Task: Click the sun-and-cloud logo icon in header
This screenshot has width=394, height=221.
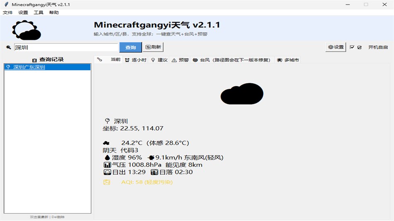Action: pos(27,30)
